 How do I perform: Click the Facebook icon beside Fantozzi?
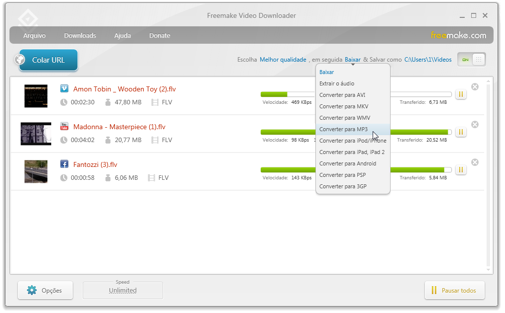[x=64, y=164]
